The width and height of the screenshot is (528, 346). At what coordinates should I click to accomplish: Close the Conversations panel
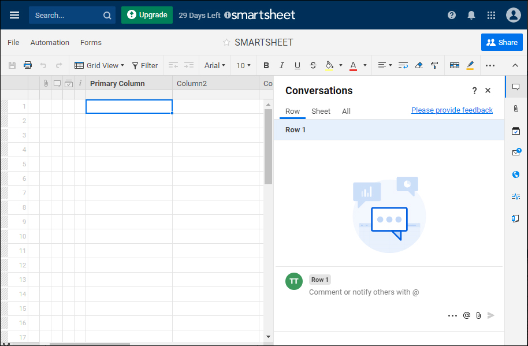pos(488,91)
